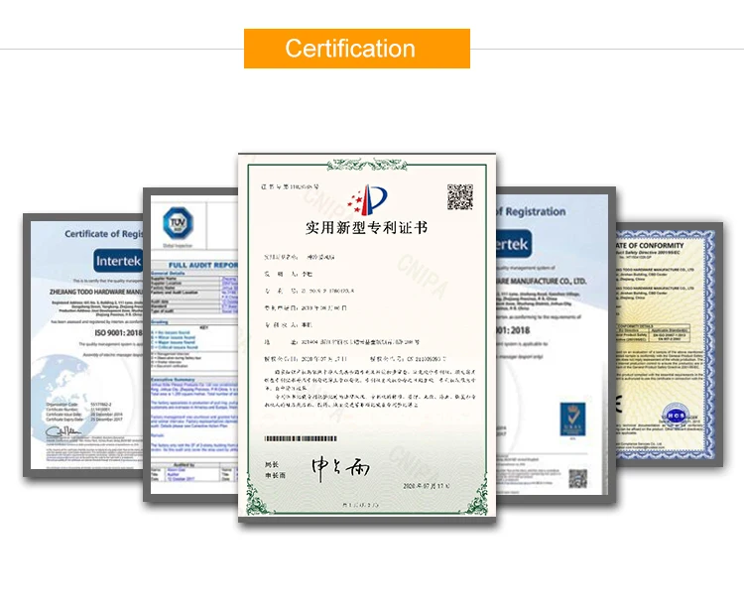Open the TUV Full Audit Report document
Viewport: 744px width, 602px height.
click(190, 344)
